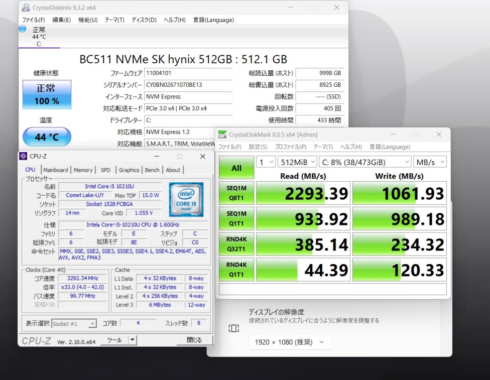Click the SEQ1M Q8T1 write result 1061.93
Screen dimensions: 490x380
point(399,193)
